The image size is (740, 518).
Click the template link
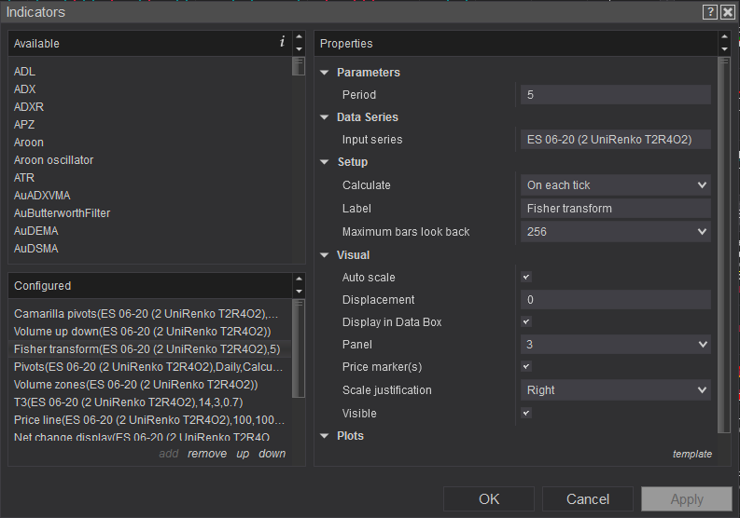pos(691,455)
